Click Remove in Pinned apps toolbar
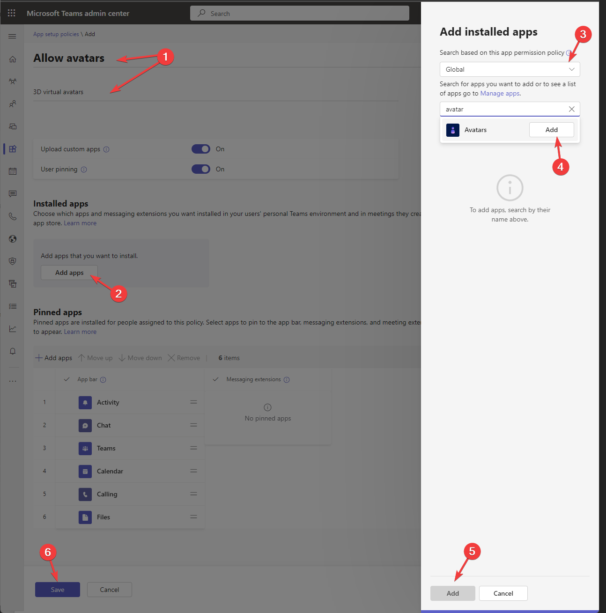This screenshot has height=613, width=606. (x=184, y=358)
